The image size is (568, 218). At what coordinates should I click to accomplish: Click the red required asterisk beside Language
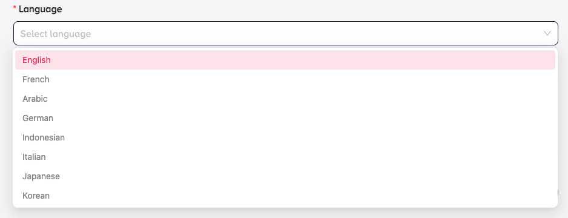tap(15, 8)
